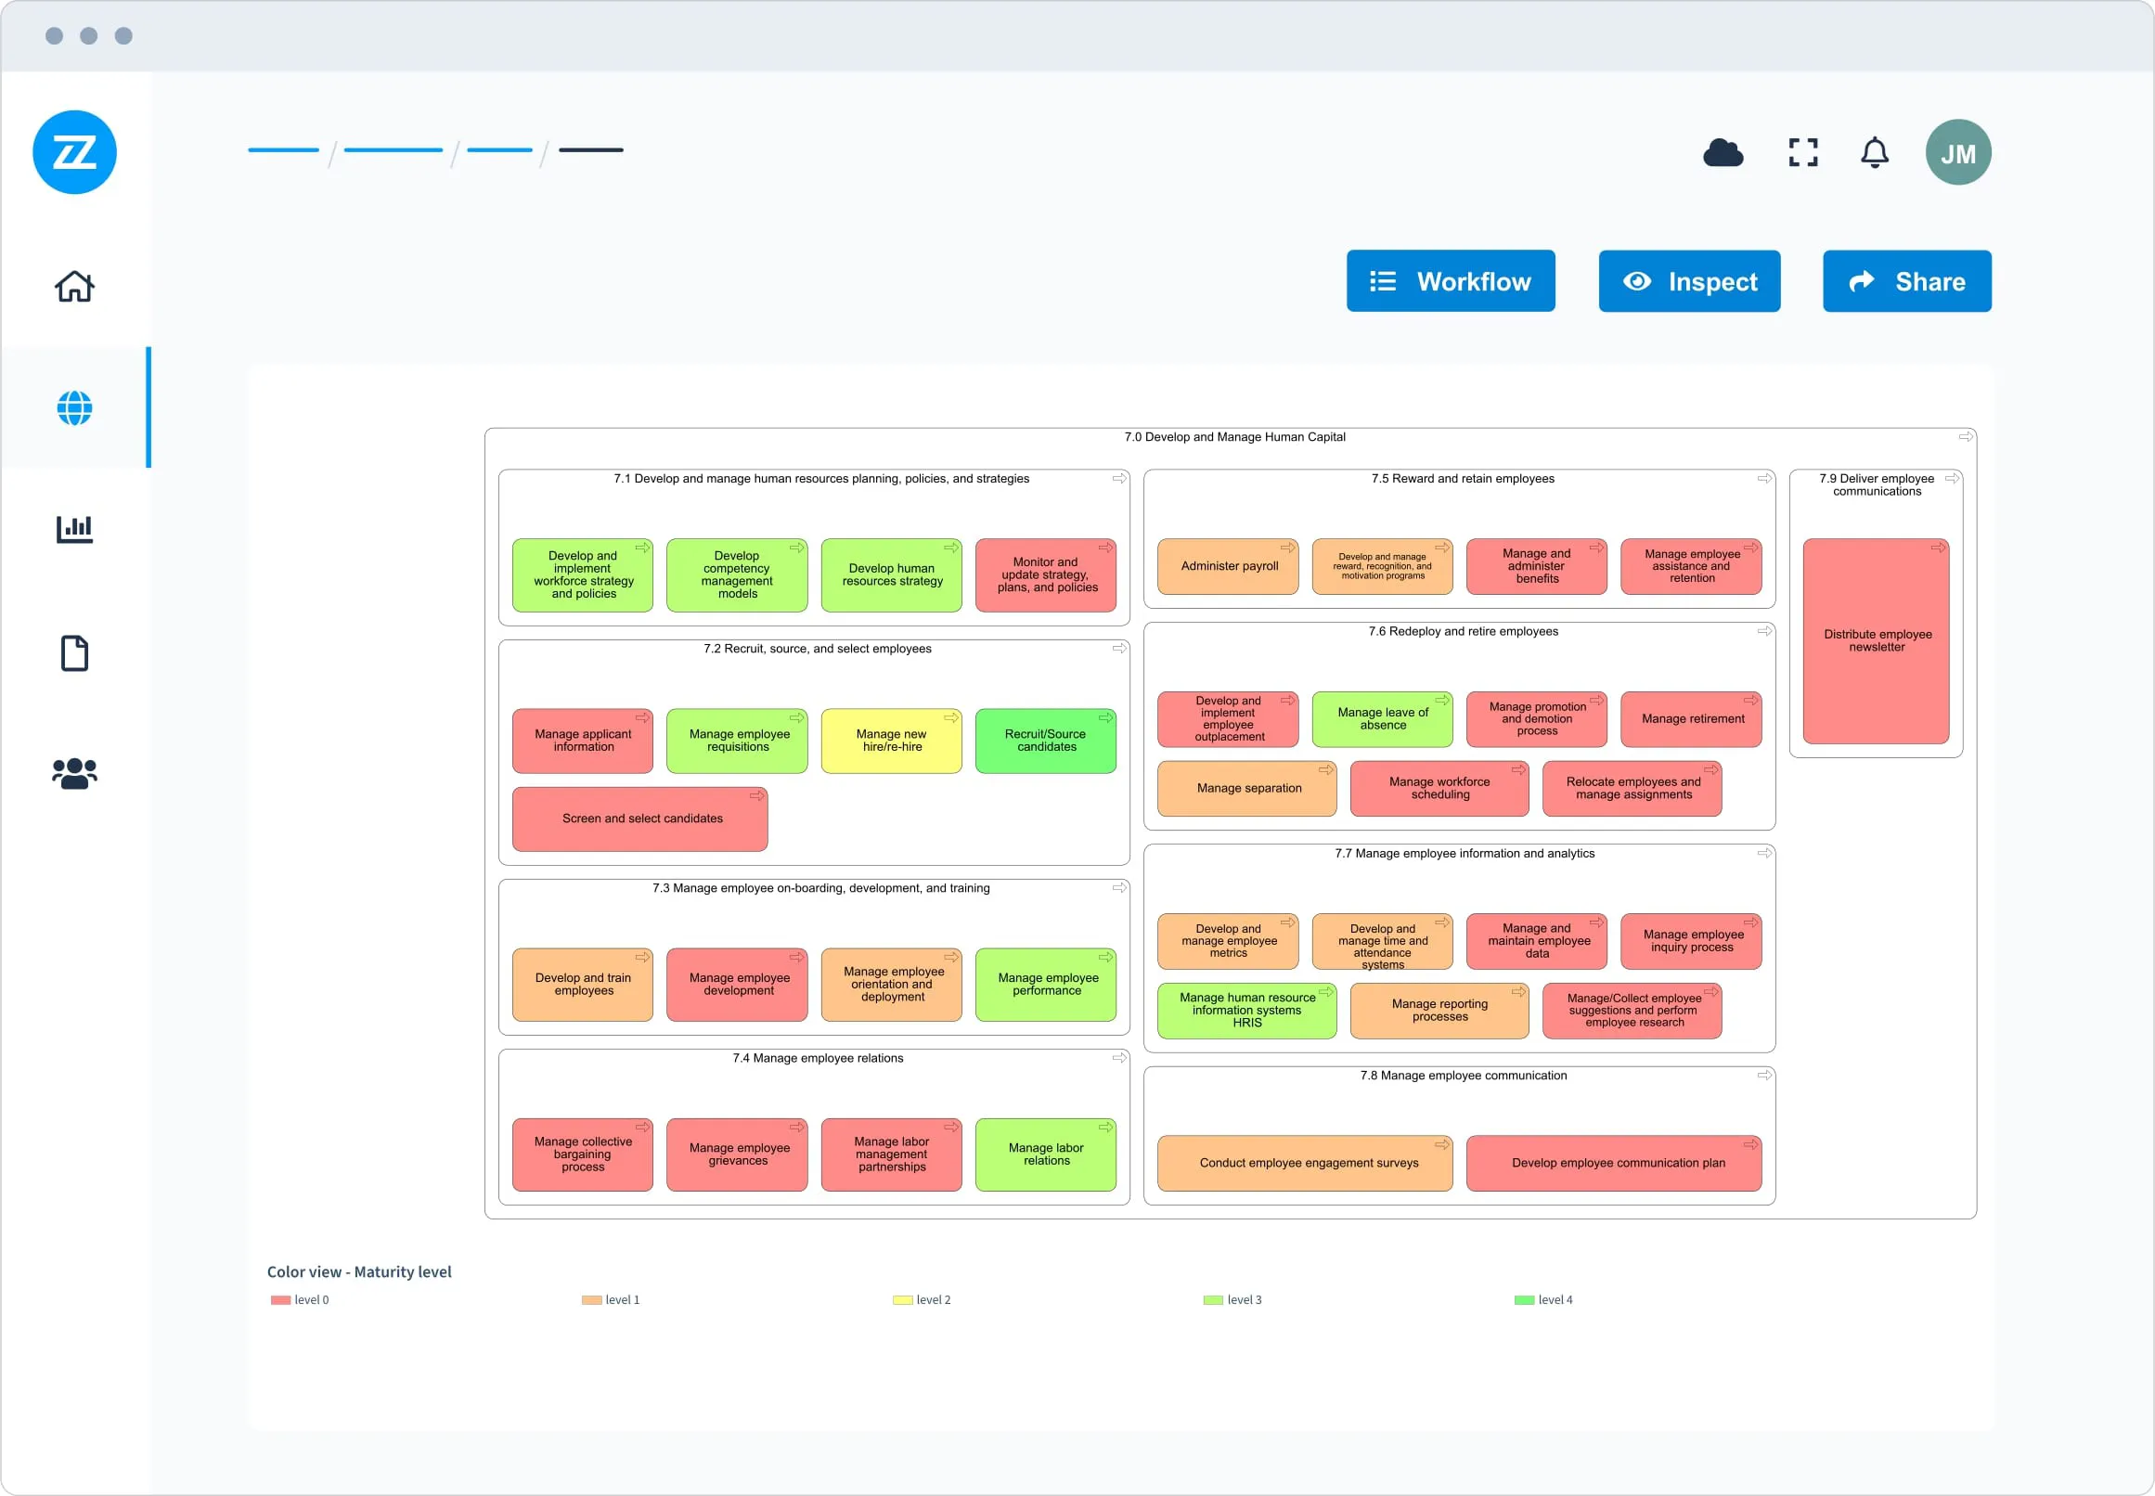Click the JM user avatar
The width and height of the screenshot is (2155, 1496).
tap(1957, 153)
